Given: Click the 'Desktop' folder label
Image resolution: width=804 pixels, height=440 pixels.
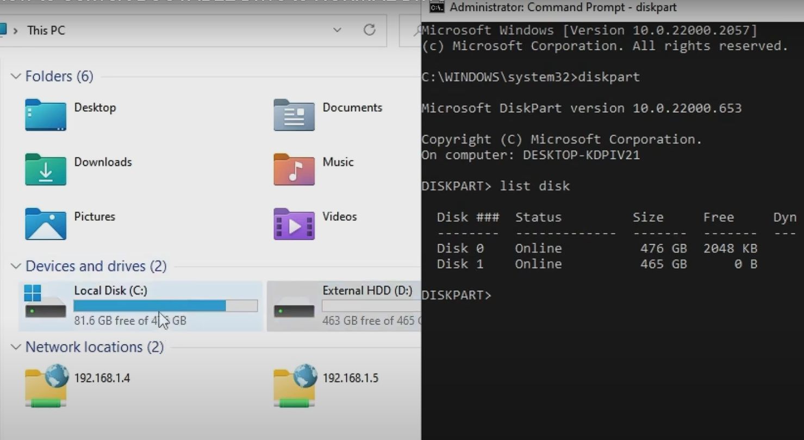Looking at the screenshot, I should (95, 107).
